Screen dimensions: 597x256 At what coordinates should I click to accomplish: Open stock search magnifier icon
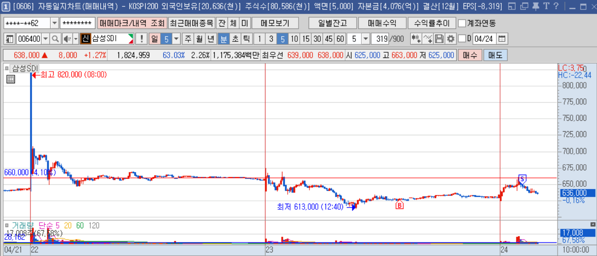click(x=55, y=39)
